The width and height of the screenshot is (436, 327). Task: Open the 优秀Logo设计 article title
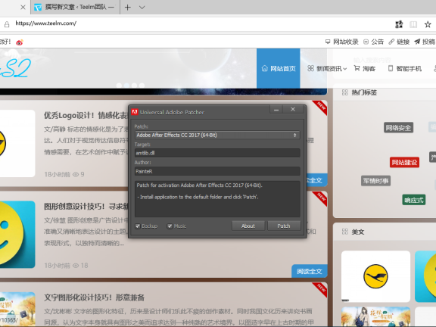pyautogui.click(x=86, y=115)
